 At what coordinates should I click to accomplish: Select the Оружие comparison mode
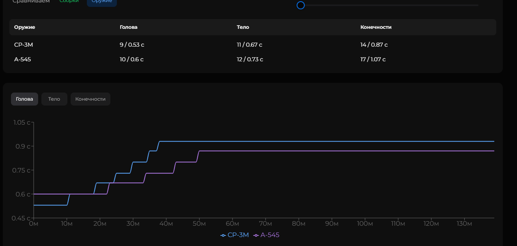(101, 2)
